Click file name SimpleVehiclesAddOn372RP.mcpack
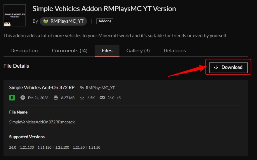 [42, 122]
